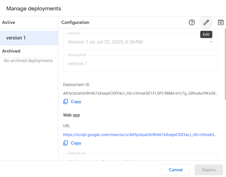
Task: Select the version 1 active deployment
Action: (x=29, y=38)
